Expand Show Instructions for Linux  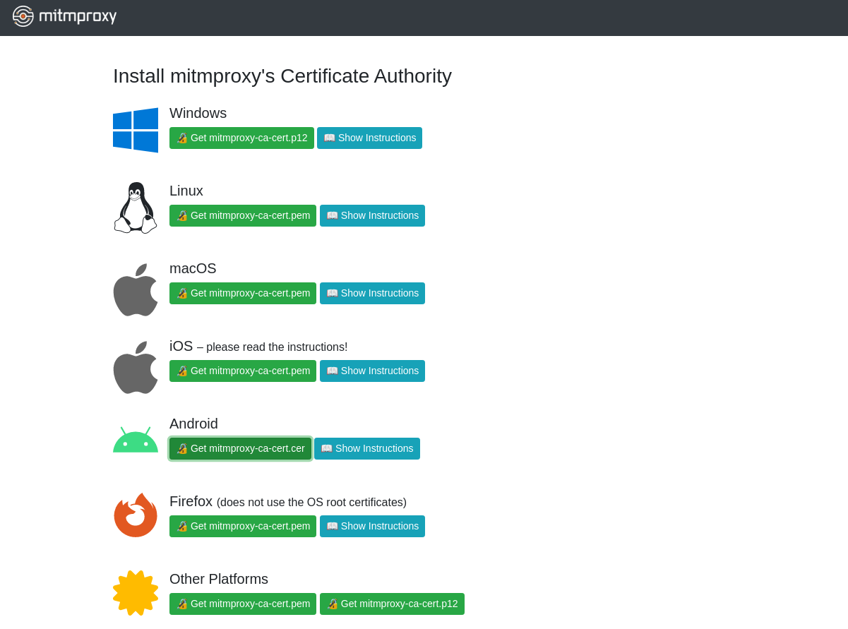click(372, 216)
